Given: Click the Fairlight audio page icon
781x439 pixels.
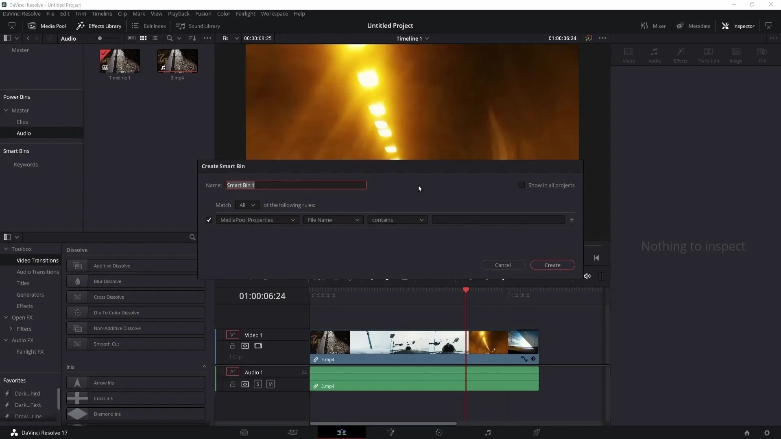Looking at the screenshot, I should click(488, 432).
